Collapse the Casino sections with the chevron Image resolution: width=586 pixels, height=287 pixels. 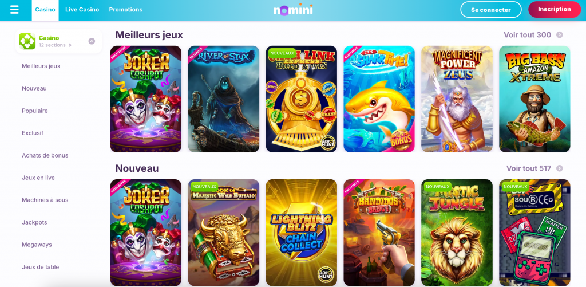click(92, 41)
